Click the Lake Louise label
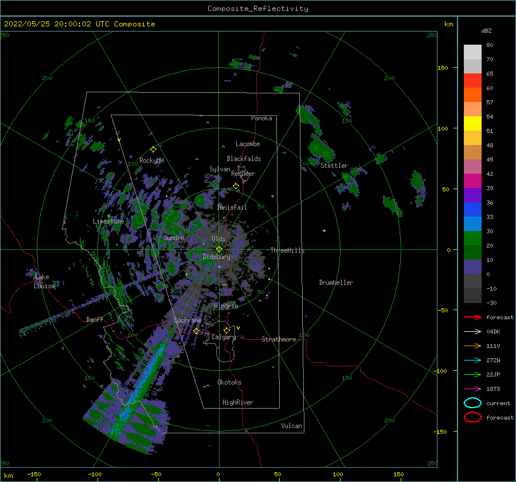This screenshot has width=516, height=482. [44, 281]
